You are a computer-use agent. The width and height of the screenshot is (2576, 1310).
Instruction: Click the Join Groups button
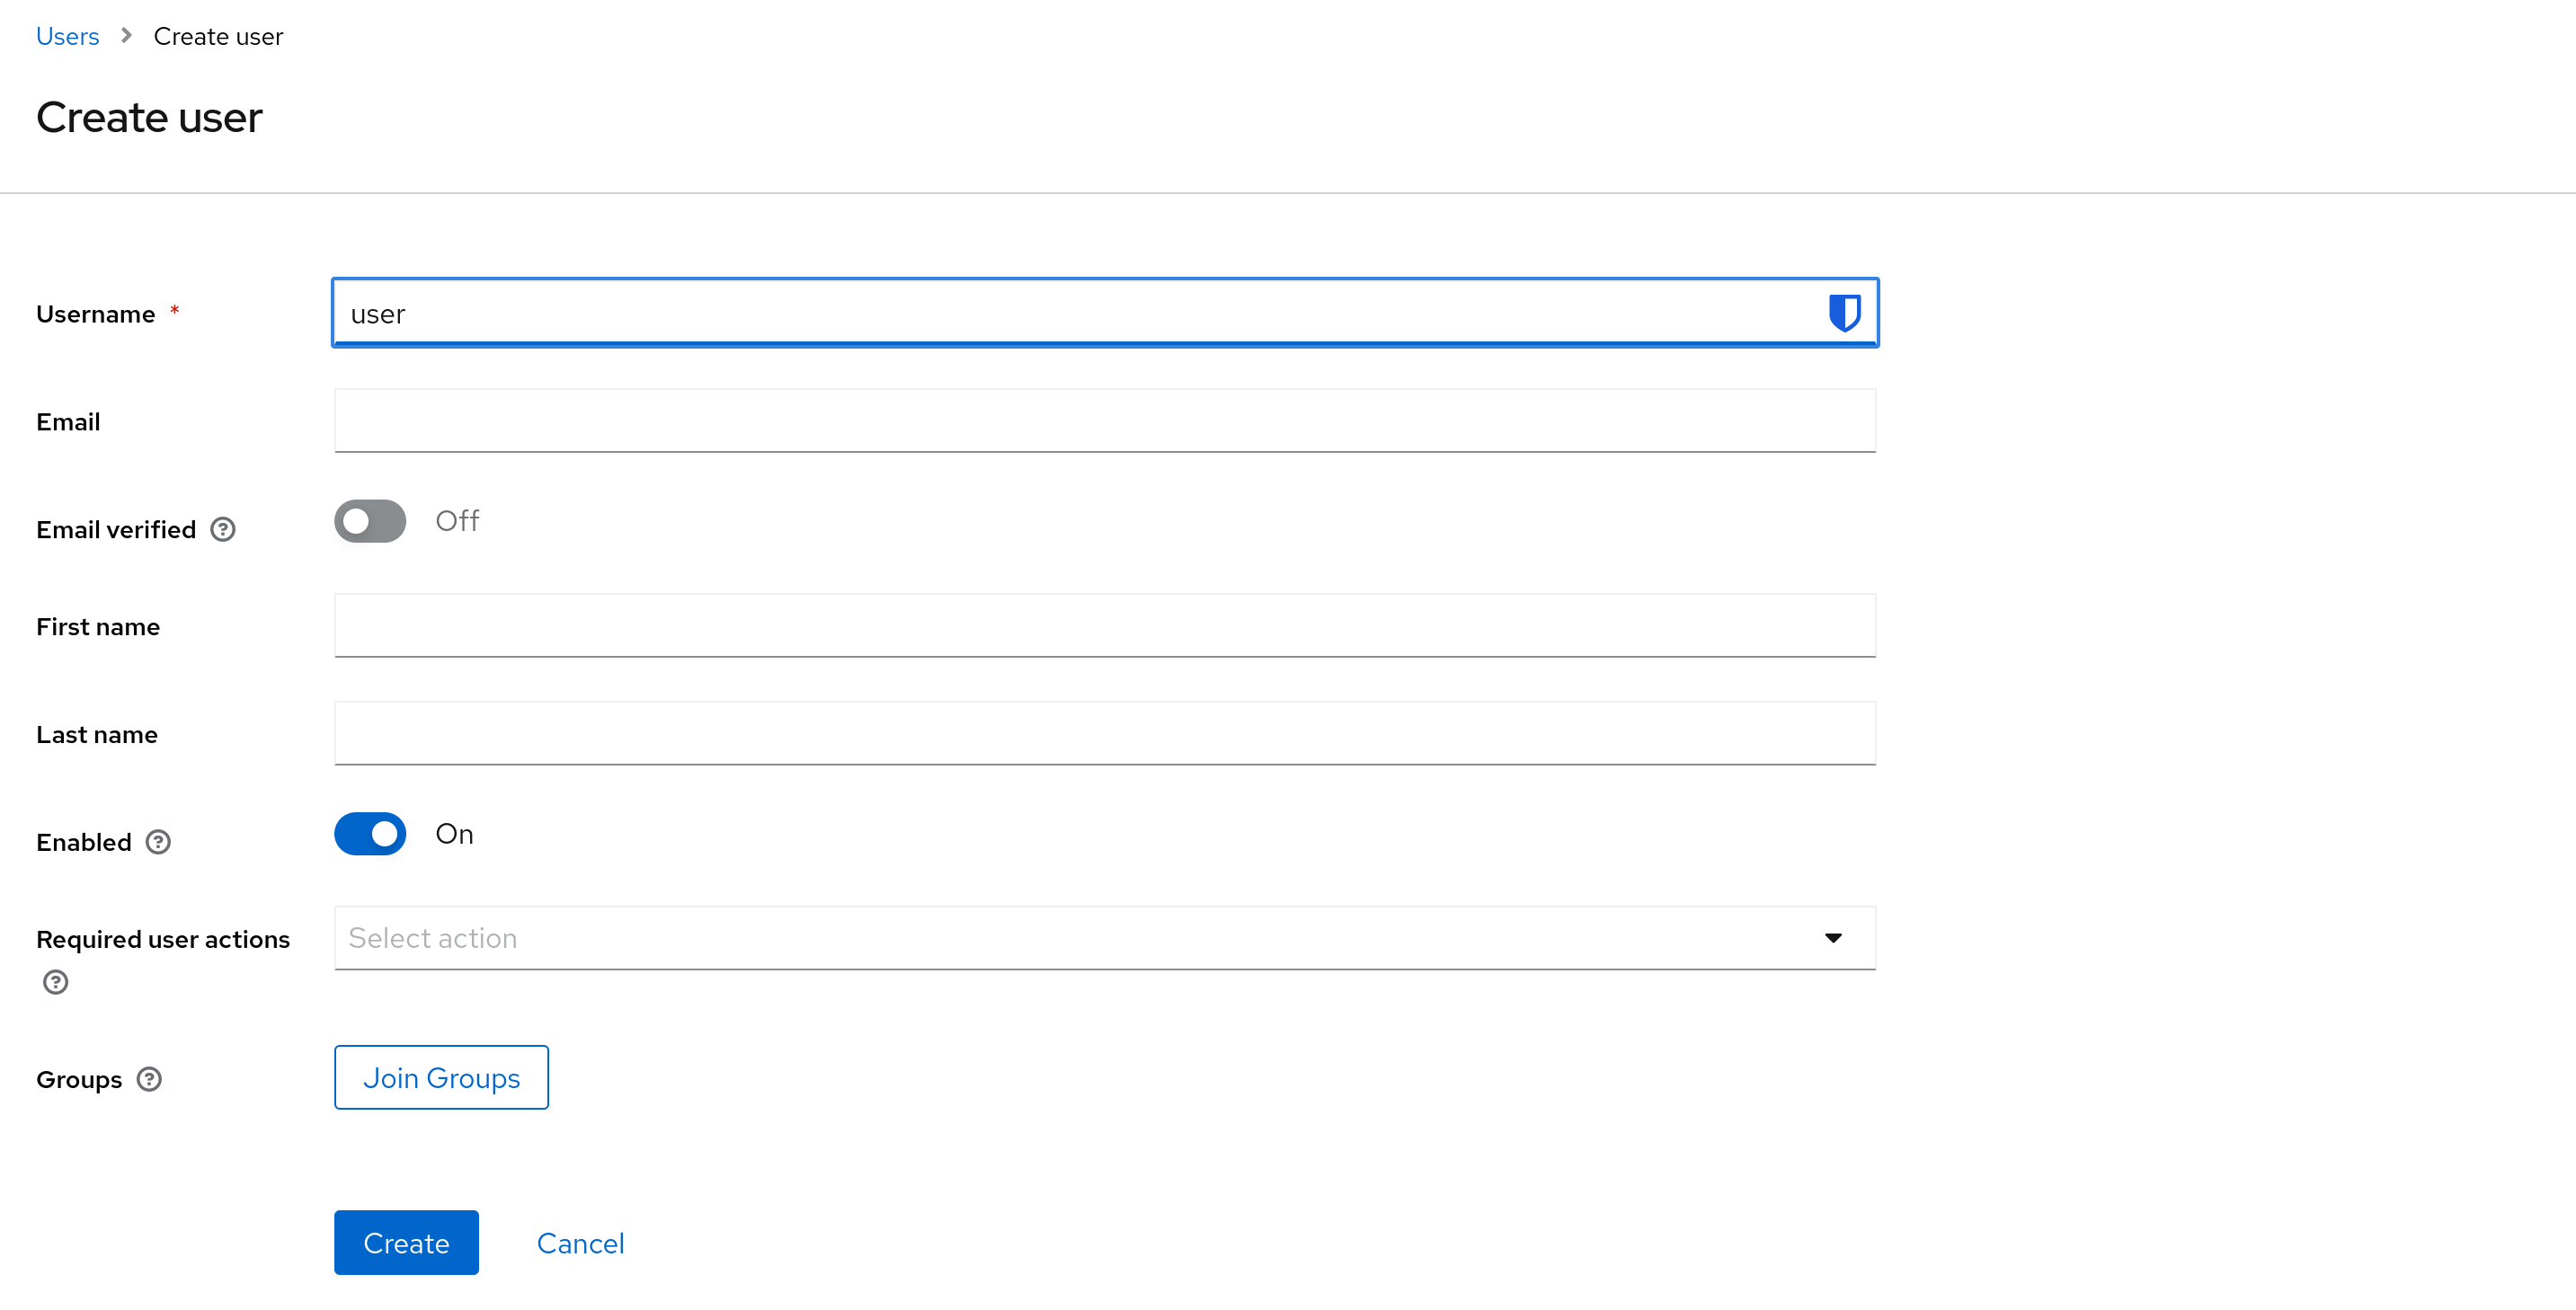pyautogui.click(x=441, y=1077)
